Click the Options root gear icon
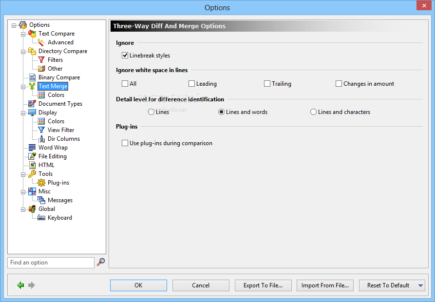The width and height of the screenshot is (435, 302). point(23,25)
